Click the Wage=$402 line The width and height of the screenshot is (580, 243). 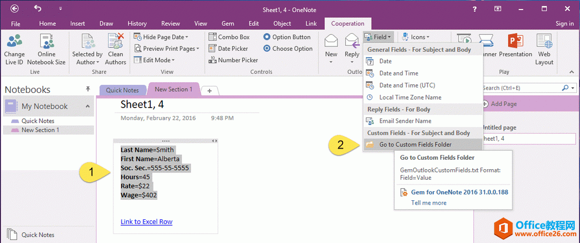pos(139,195)
